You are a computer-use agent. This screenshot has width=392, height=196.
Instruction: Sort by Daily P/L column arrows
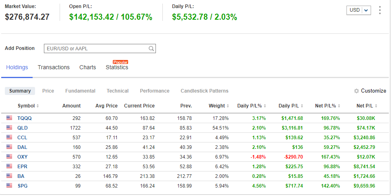(x=302, y=106)
